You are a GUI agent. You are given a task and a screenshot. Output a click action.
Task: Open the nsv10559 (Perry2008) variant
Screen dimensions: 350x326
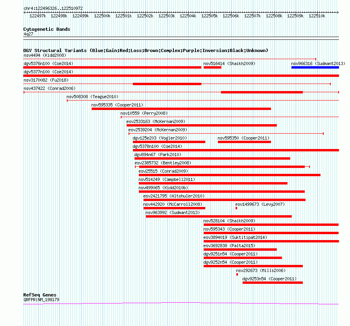pos(144,113)
